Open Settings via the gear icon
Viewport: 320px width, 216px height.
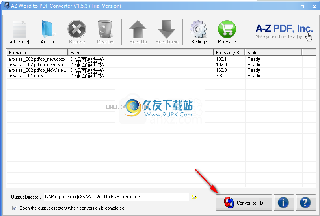[199, 29]
